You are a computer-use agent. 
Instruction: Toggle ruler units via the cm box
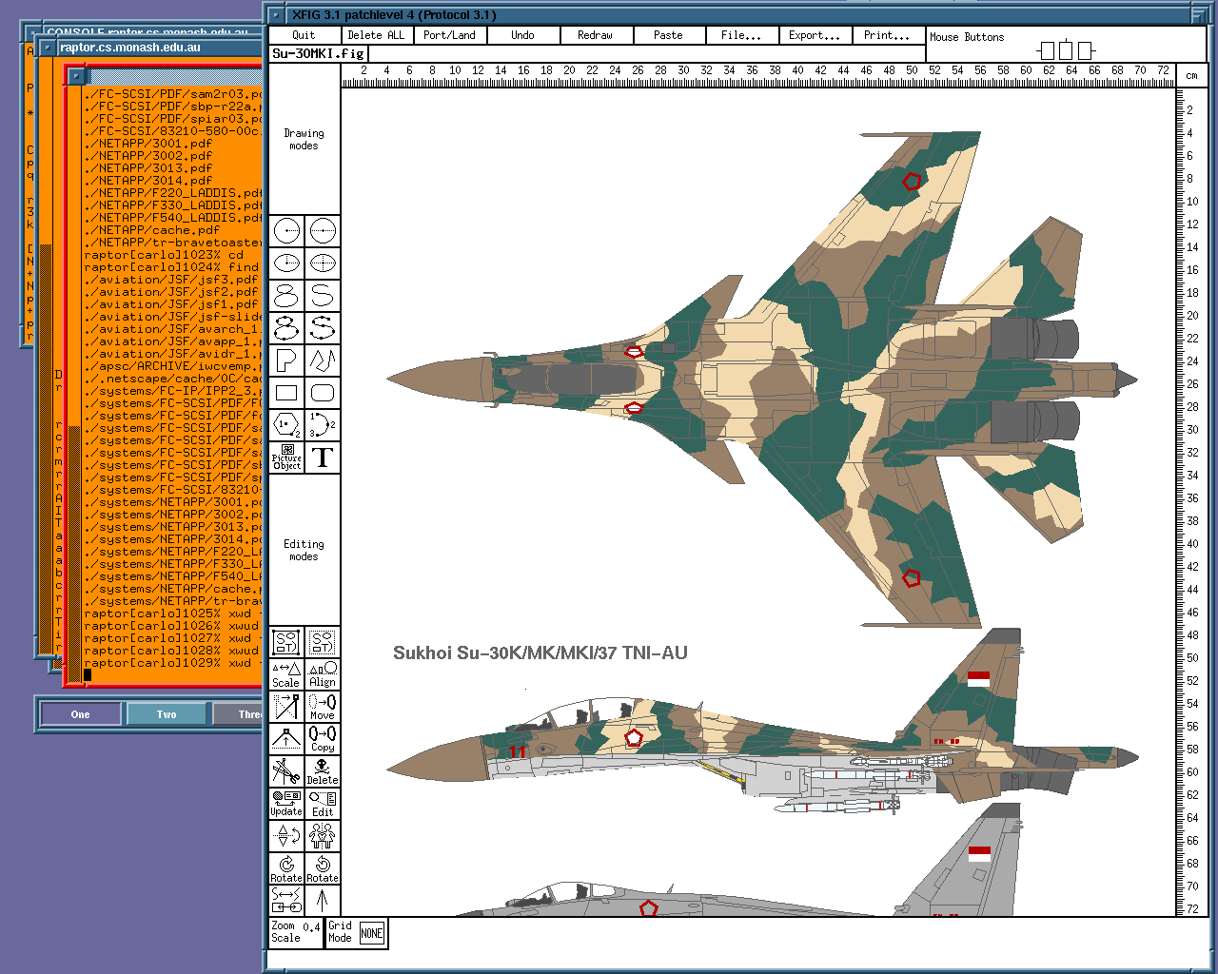[x=1190, y=75]
